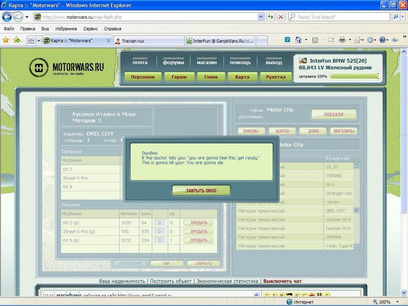Open the Сервис menu
The width and height of the screenshot is (408, 306).
pos(90,28)
